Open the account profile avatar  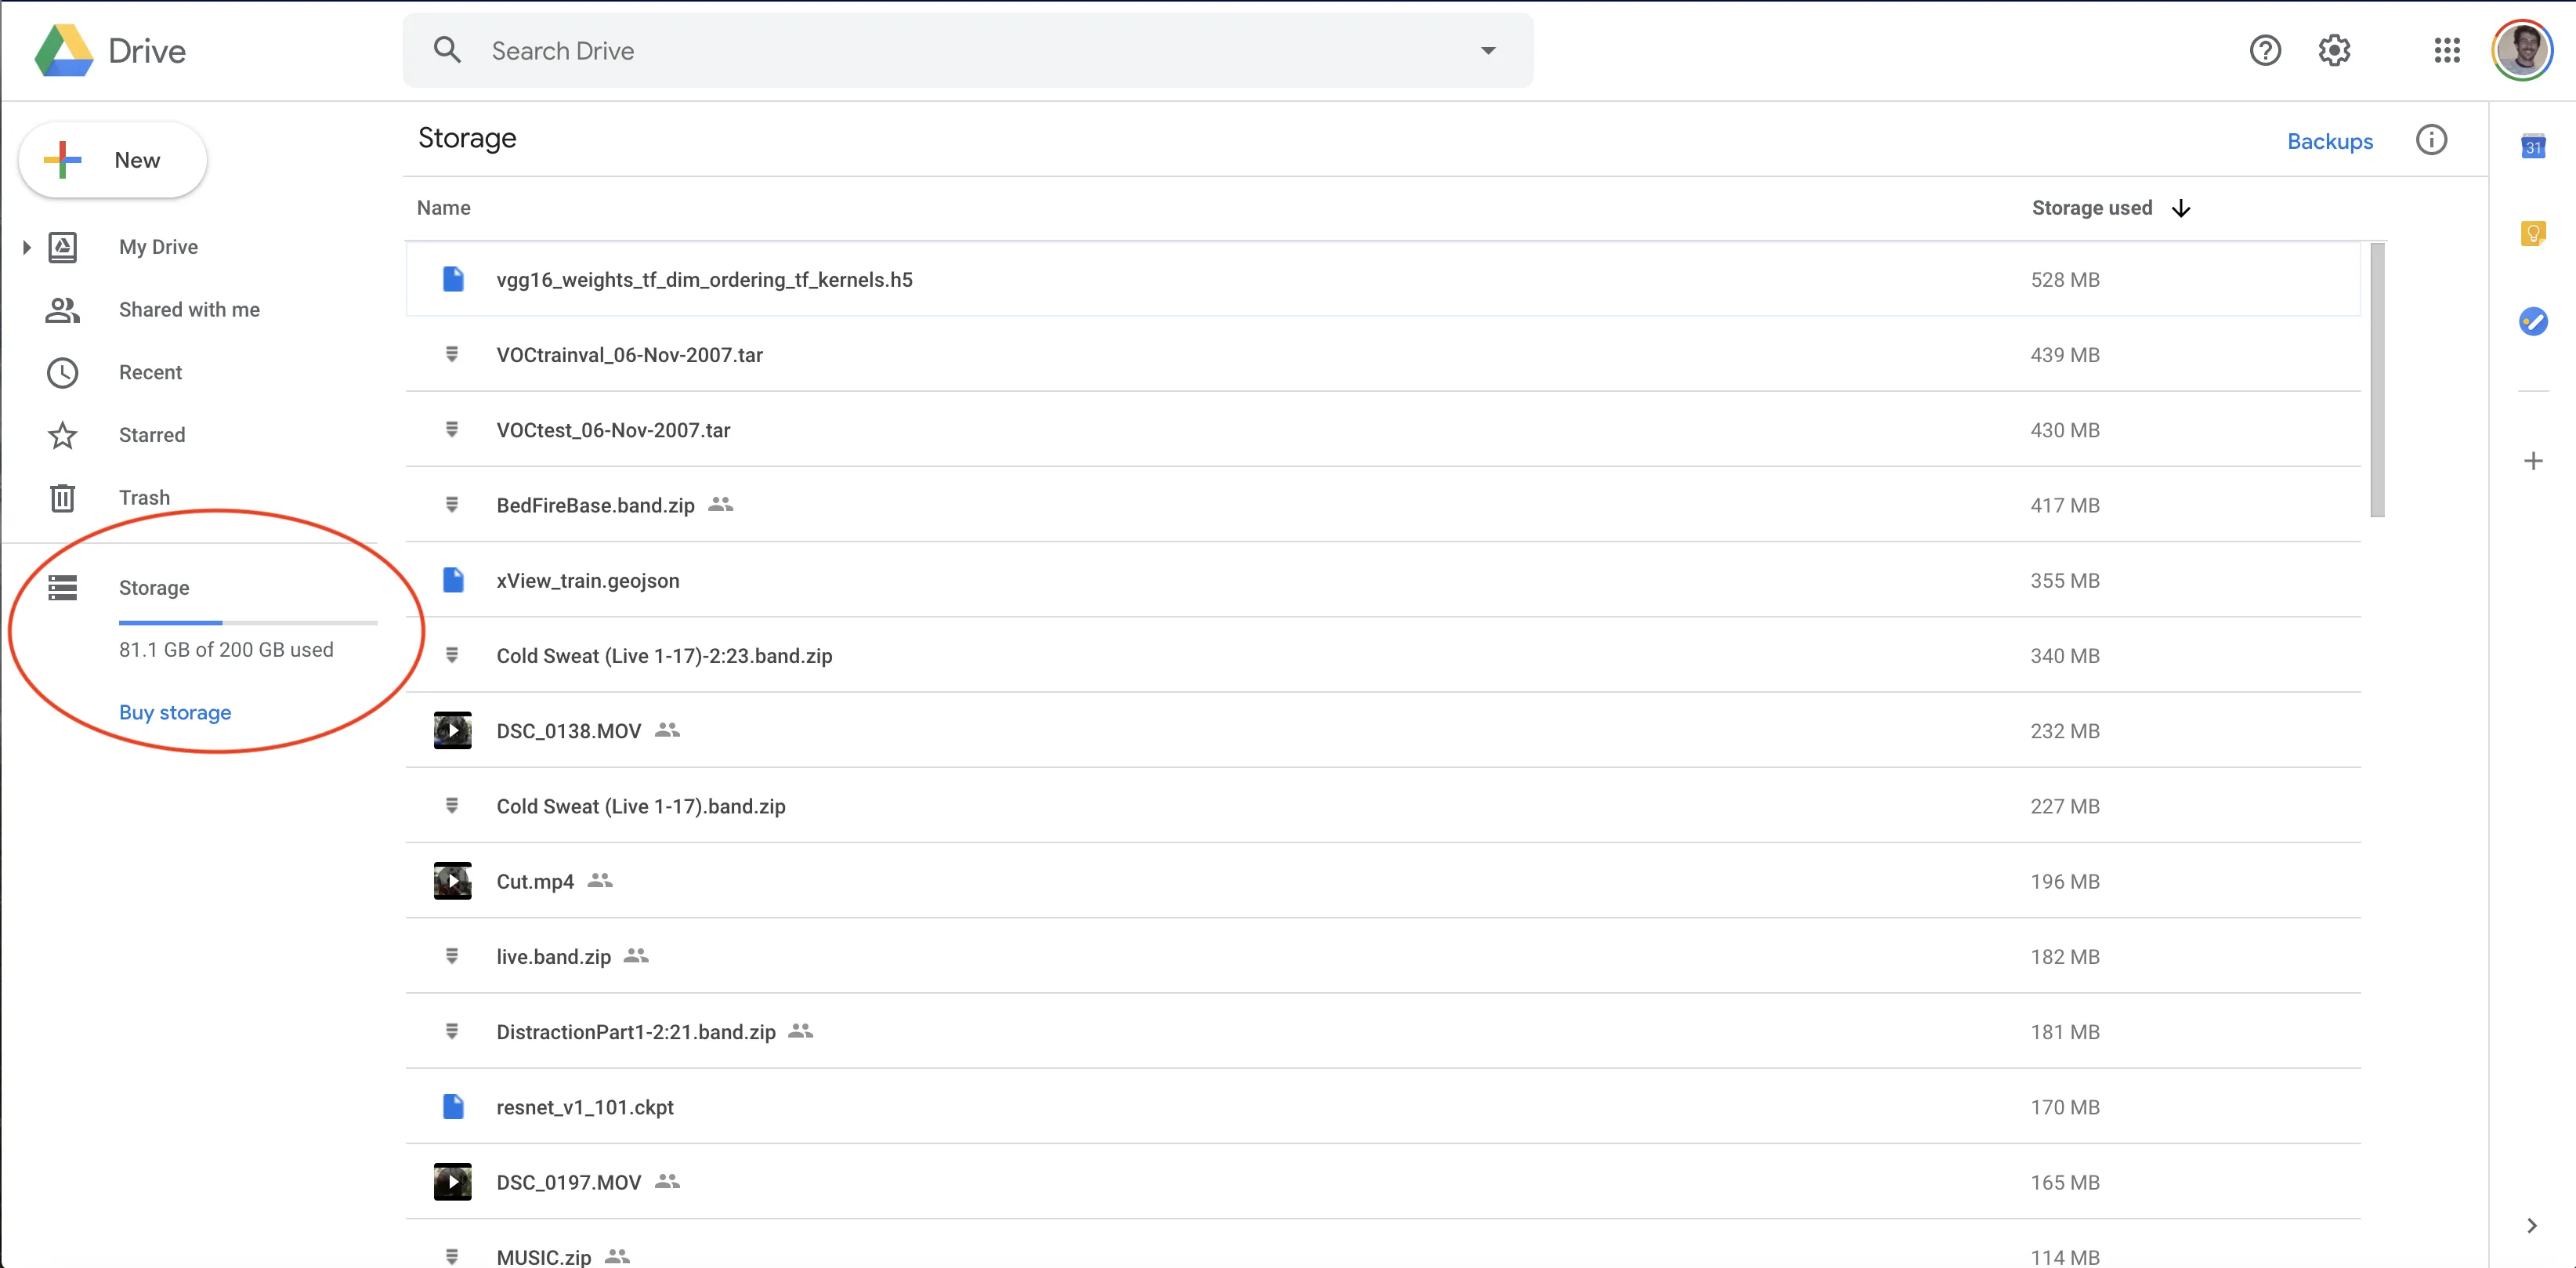click(x=2521, y=50)
